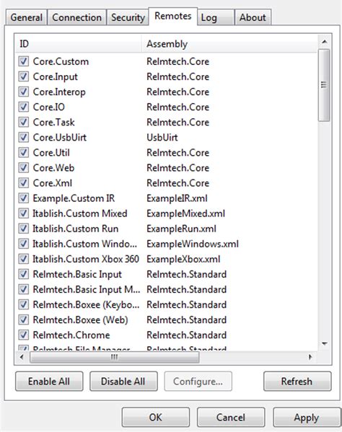
Task: Open the Connection tab
Action: coord(77,17)
